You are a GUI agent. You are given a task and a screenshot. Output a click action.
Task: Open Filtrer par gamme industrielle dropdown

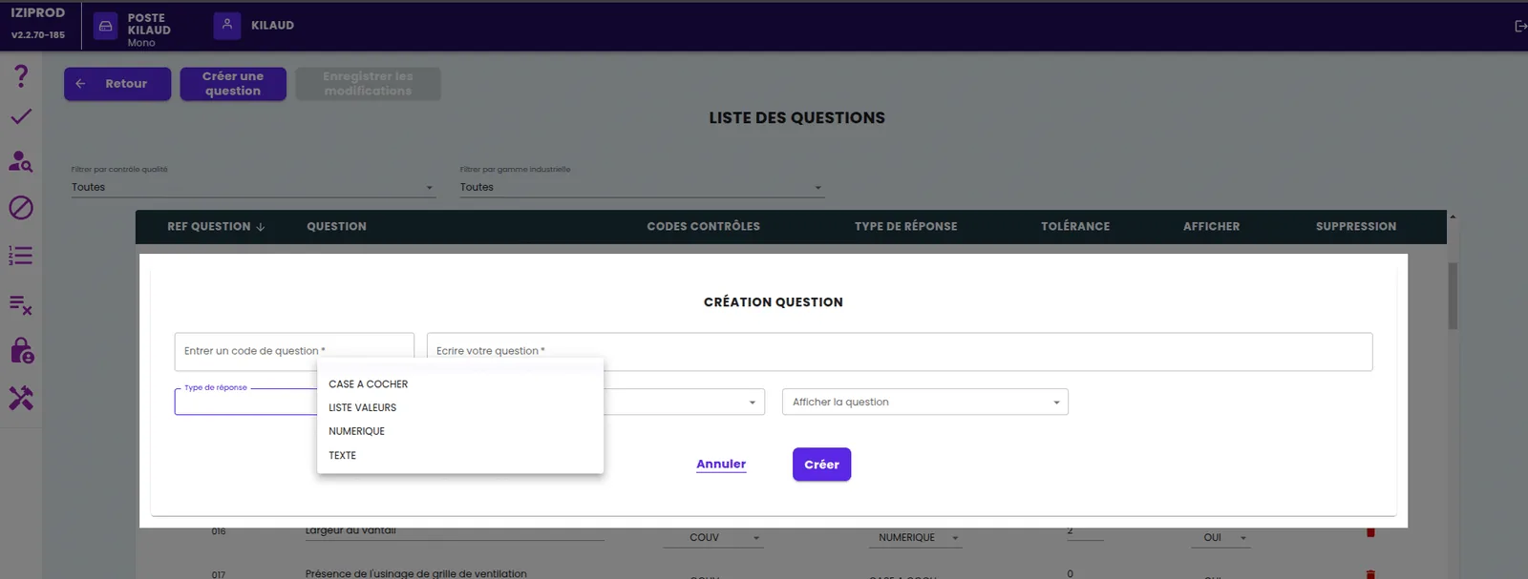coord(642,187)
